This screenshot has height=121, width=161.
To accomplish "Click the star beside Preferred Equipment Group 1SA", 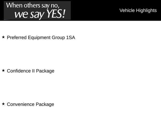I will [3, 37].
